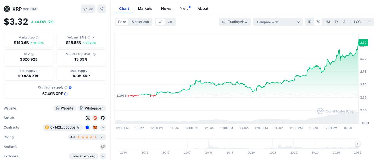Image resolution: width=377 pixels, height=160 pixels.
Task: Click the XRP coin logo icon
Action: click(x=7, y=9)
